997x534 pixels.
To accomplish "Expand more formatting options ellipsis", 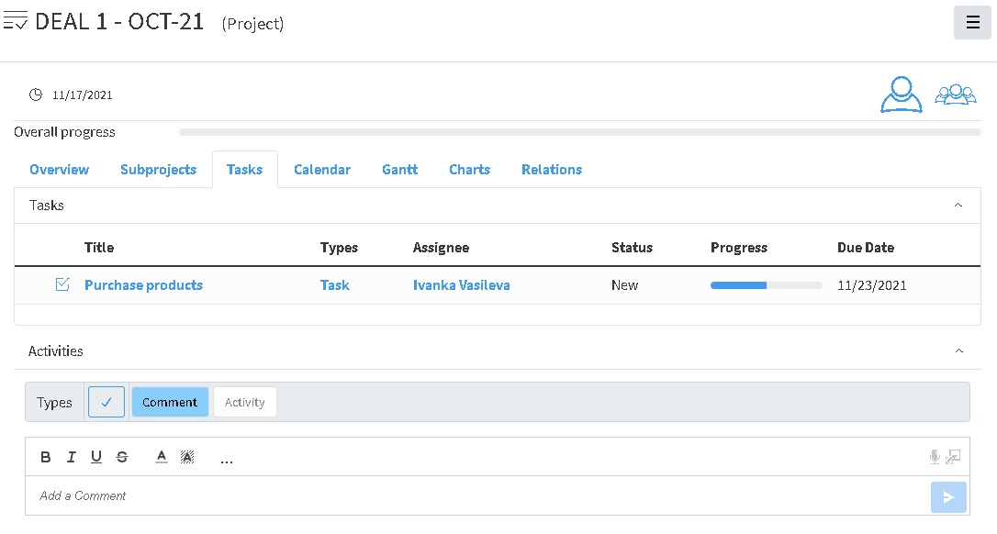I will point(227,458).
